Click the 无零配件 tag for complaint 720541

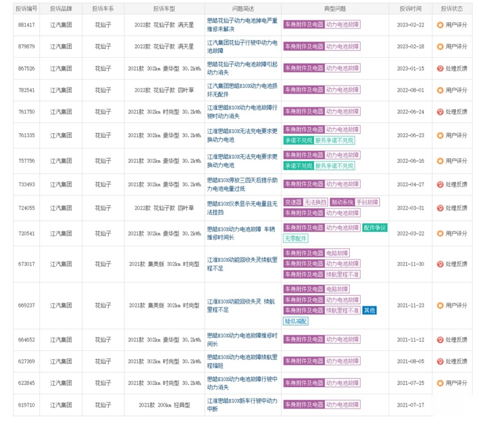(295, 239)
